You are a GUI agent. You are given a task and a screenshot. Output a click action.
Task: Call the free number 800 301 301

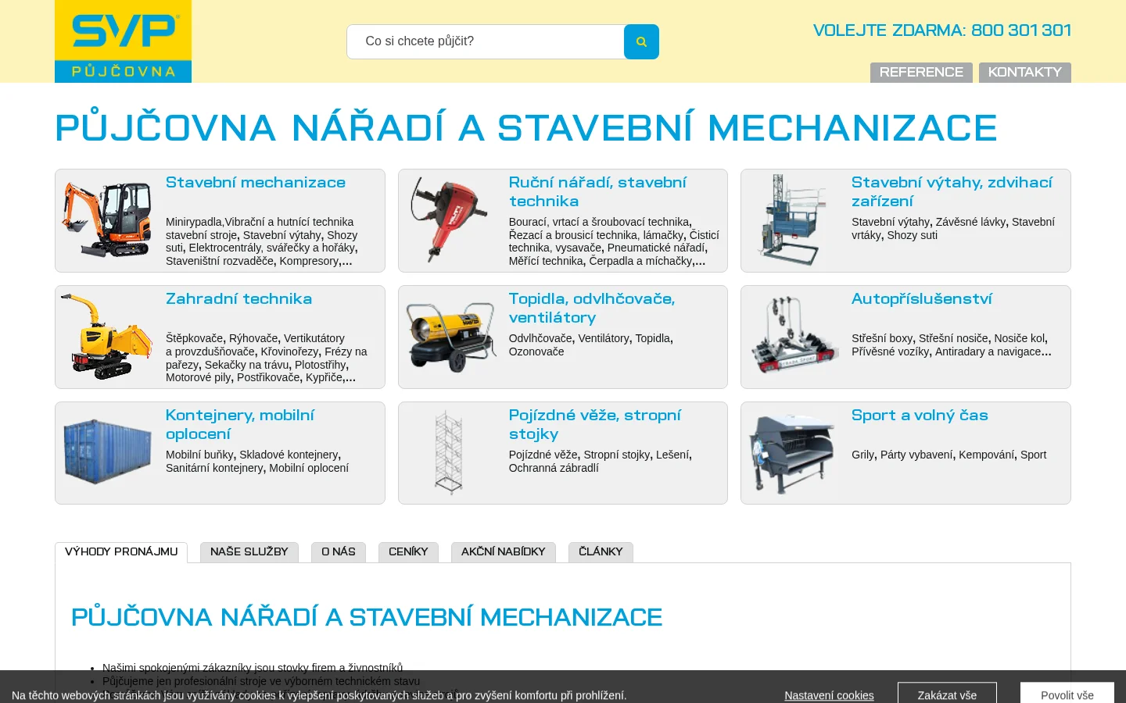1020,30
